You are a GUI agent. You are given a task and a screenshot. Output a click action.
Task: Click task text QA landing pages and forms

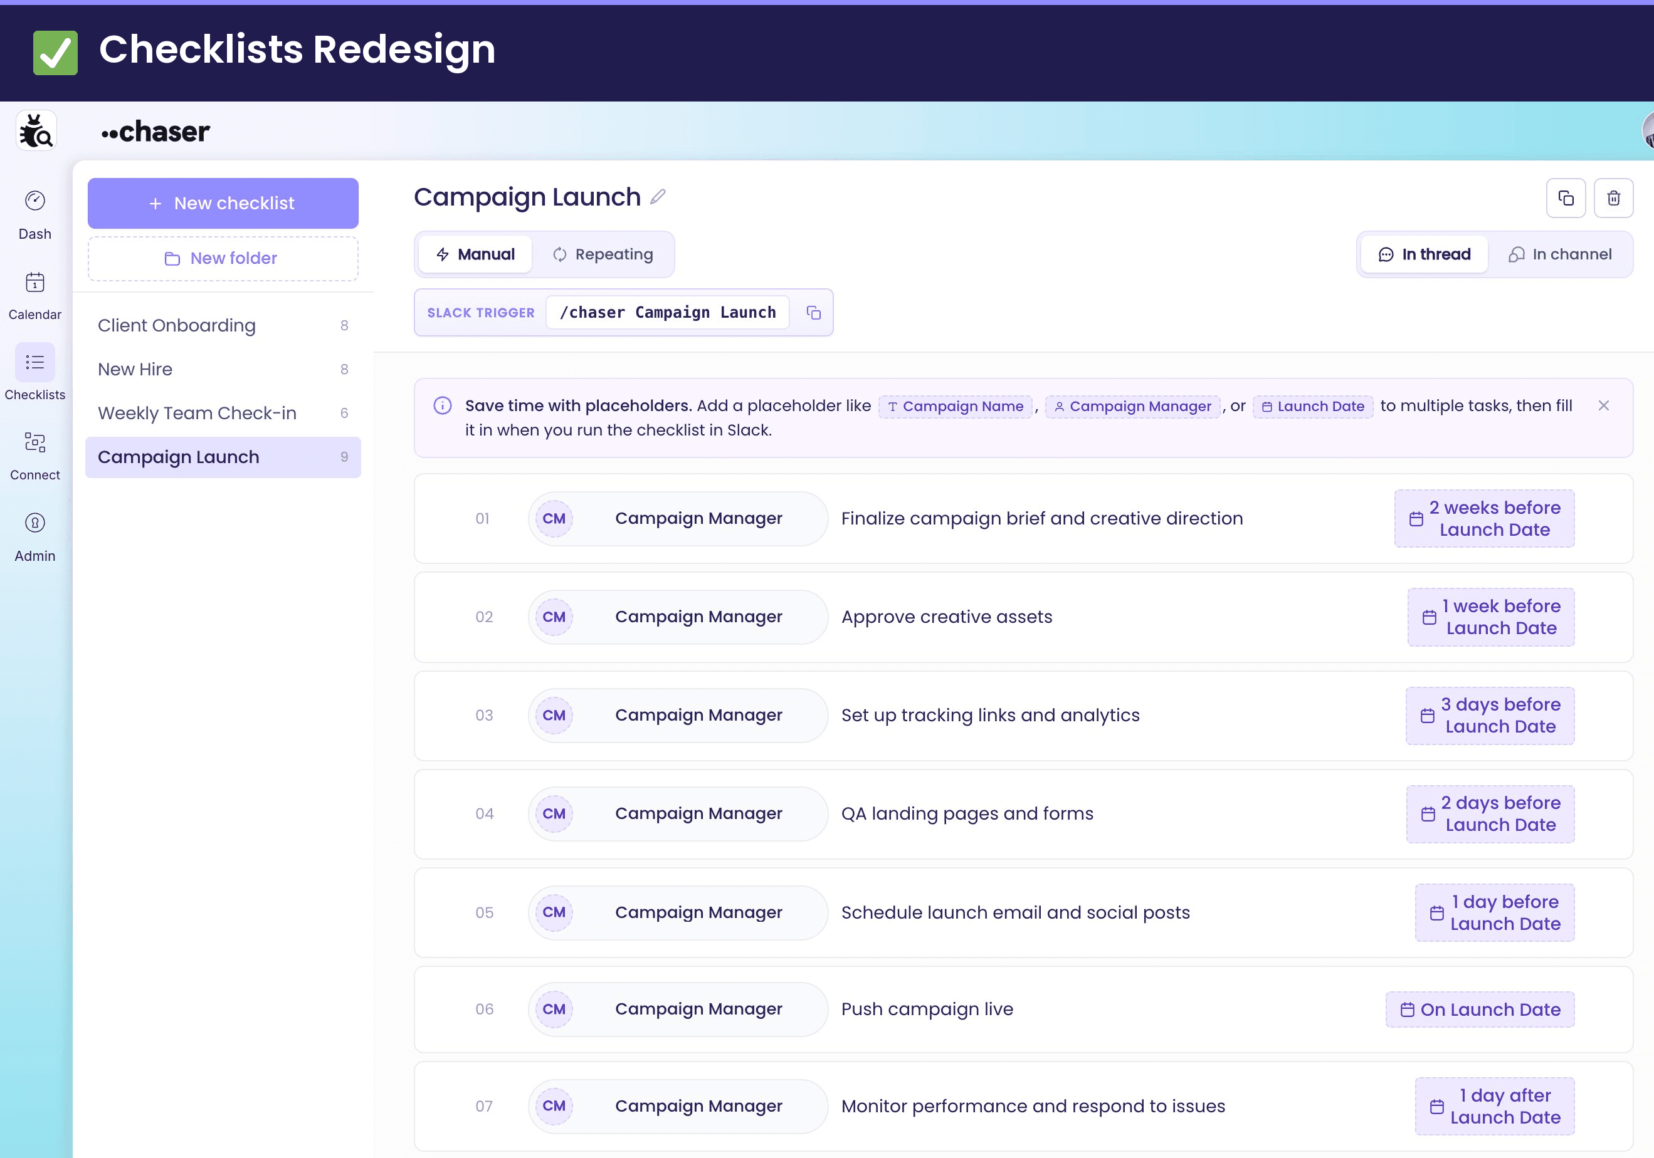coord(967,814)
